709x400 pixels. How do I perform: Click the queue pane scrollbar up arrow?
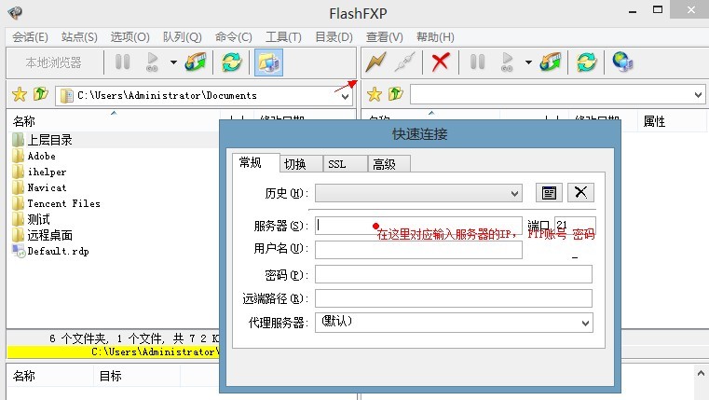coord(701,373)
